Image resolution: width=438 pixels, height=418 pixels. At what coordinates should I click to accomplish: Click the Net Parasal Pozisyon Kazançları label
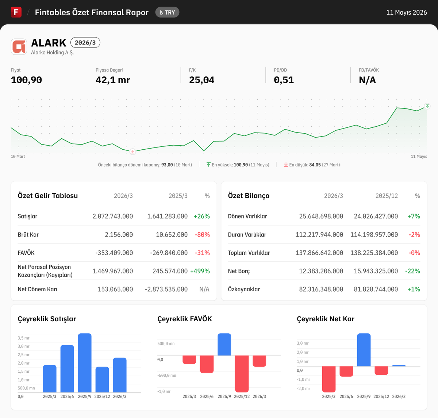(x=45, y=271)
